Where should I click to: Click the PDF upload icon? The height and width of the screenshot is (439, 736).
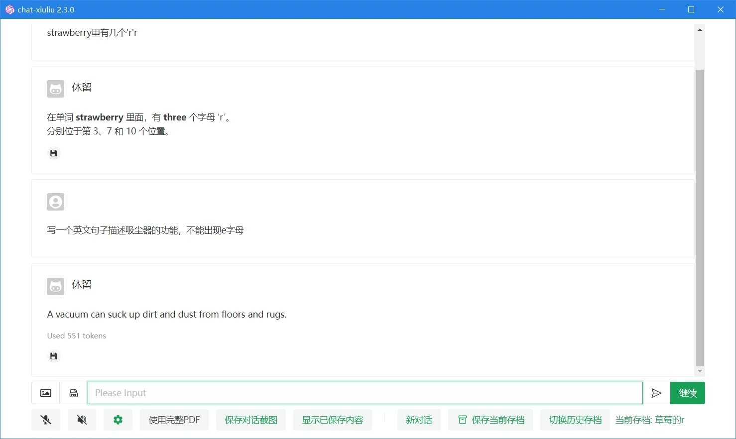(74, 393)
